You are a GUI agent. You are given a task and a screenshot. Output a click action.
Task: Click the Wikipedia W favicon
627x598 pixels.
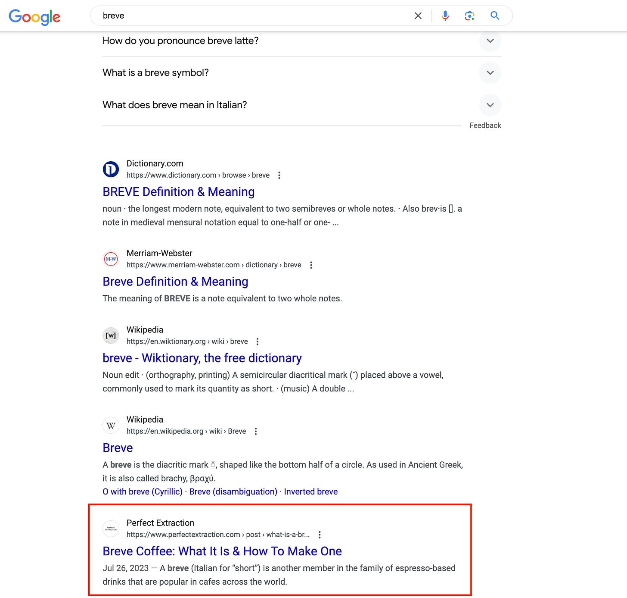point(111,426)
